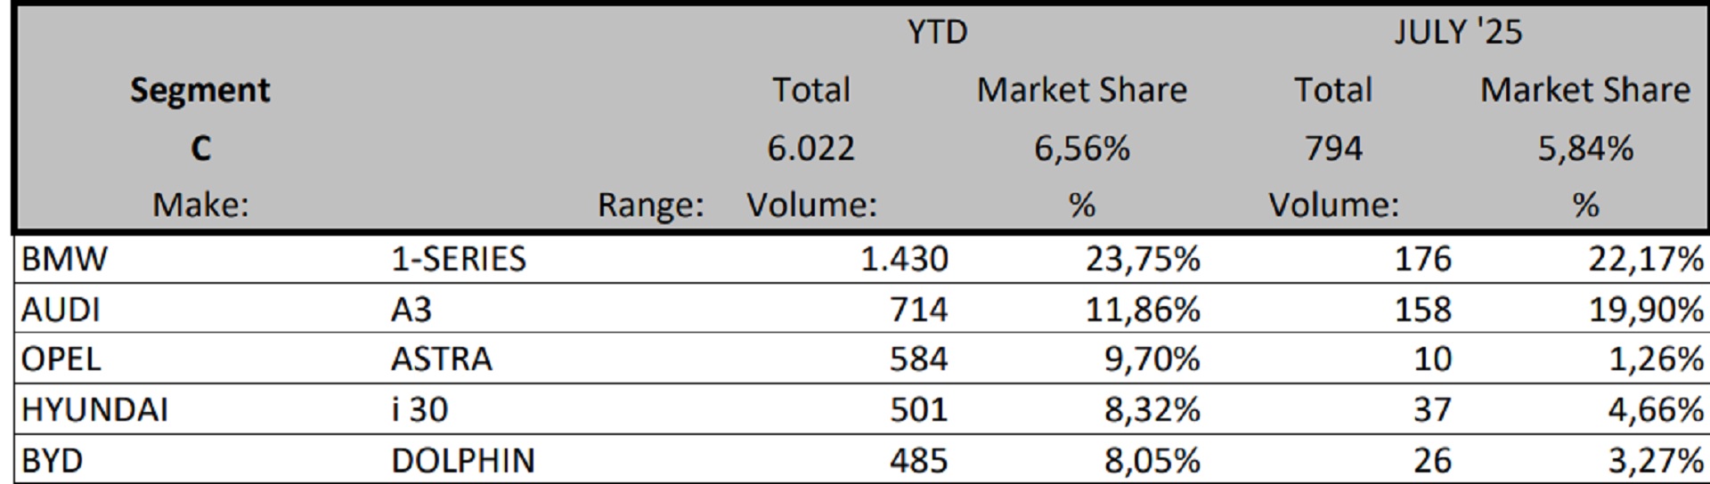Select YTD market share 6,56%
This screenshot has width=1710, height=484.
(1081, 148)
